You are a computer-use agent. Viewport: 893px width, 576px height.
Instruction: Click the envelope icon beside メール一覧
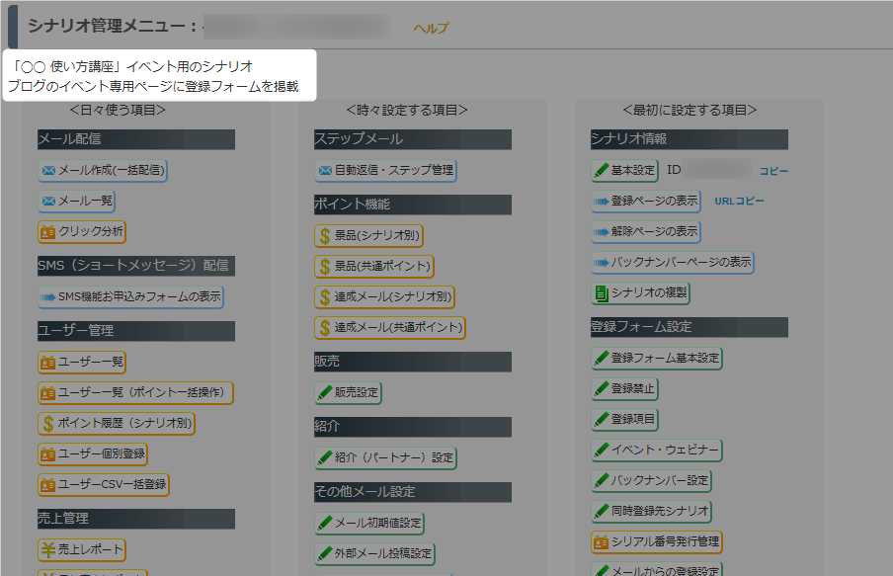(x=47, y=202)
